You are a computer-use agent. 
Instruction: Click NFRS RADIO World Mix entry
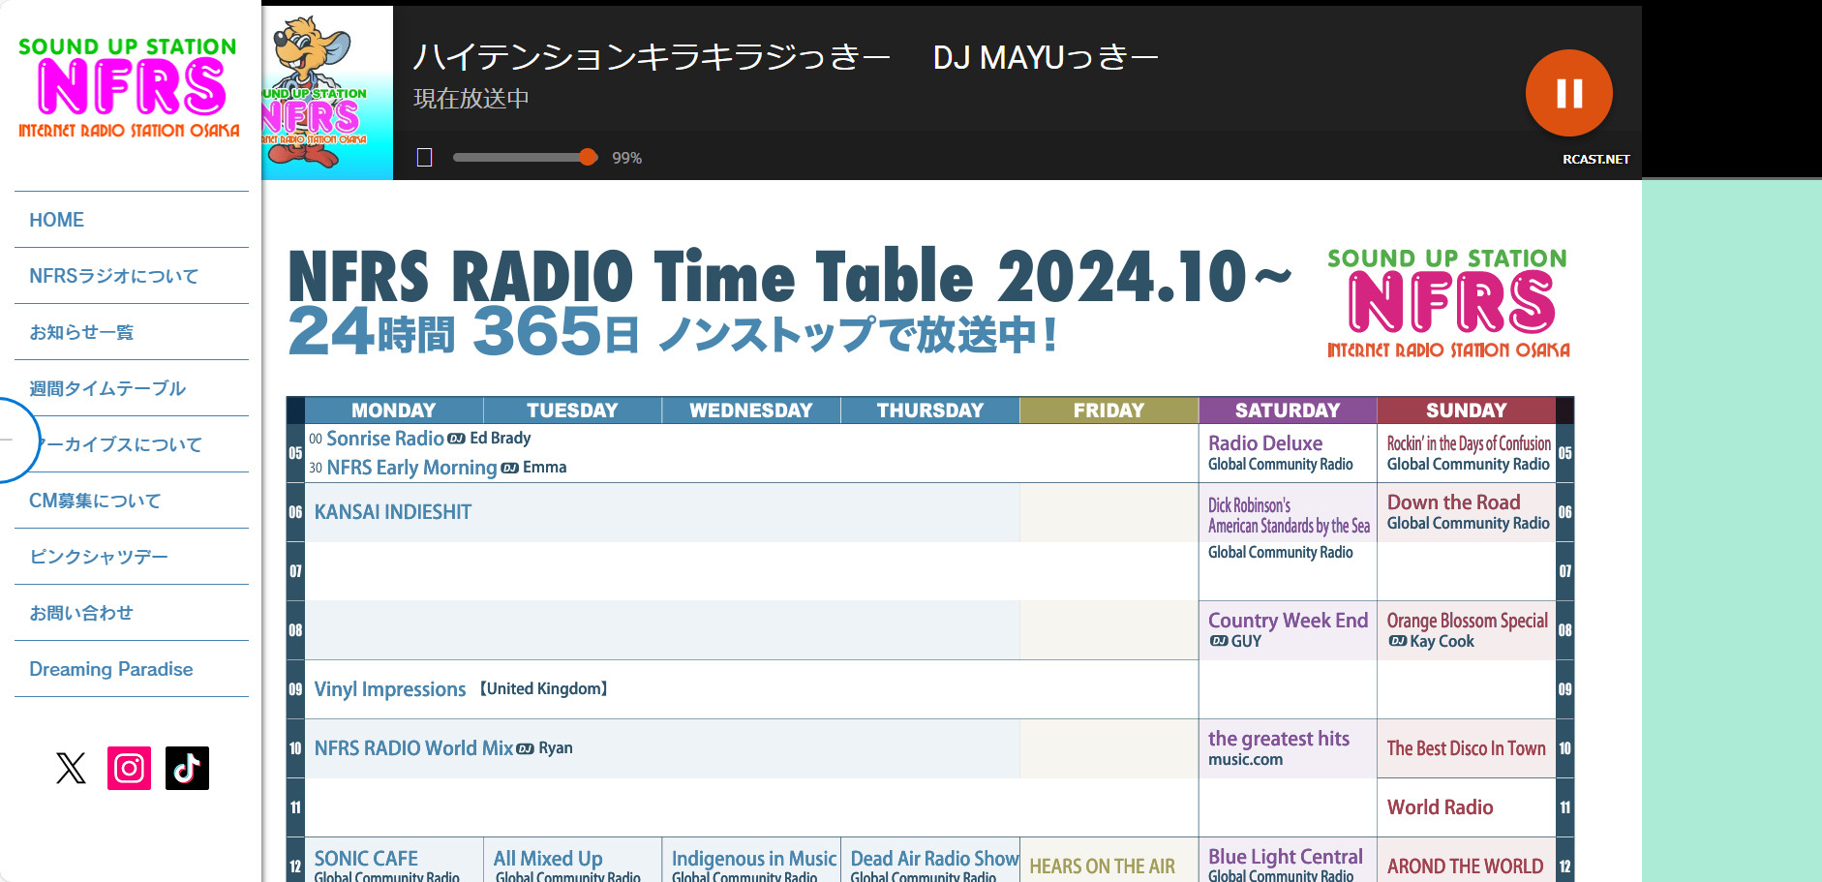click(413, 748)
